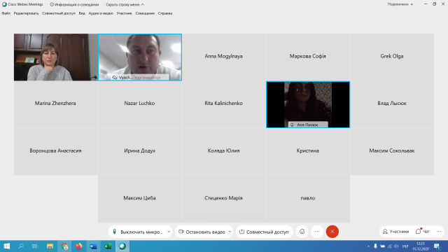Show hidden tray icons arrow
The height and width of the screenshot is (252, 448).
(368, 246)
